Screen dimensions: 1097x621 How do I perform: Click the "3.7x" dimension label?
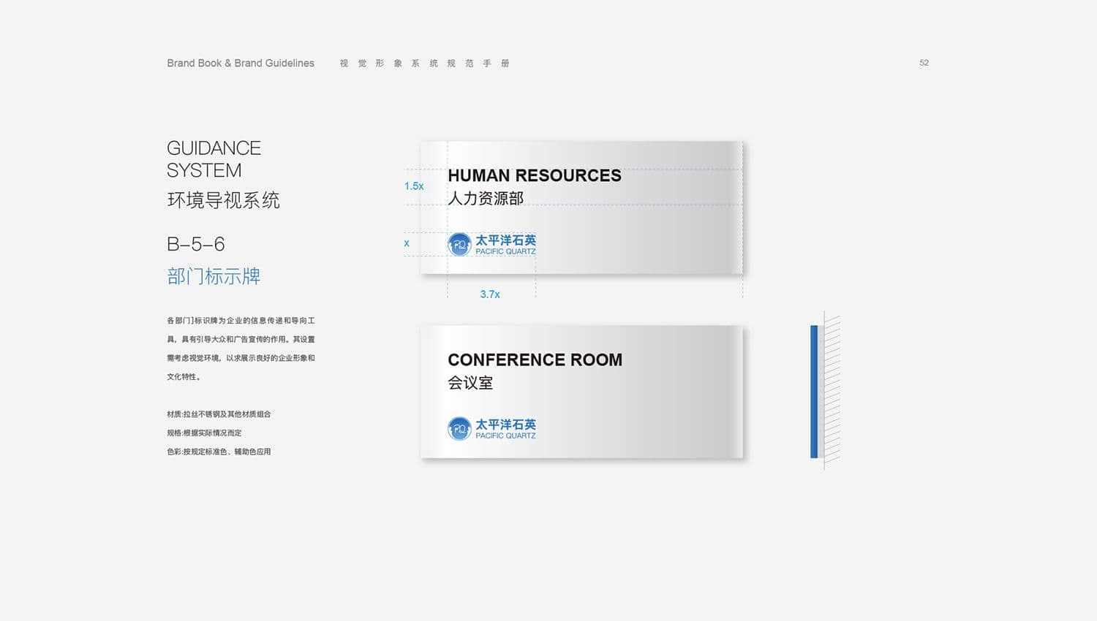490,294
